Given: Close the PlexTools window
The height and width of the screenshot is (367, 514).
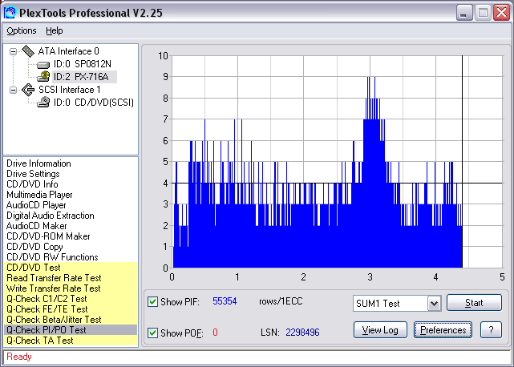Looking at the screenshot, I should click(x=501, y=13).
